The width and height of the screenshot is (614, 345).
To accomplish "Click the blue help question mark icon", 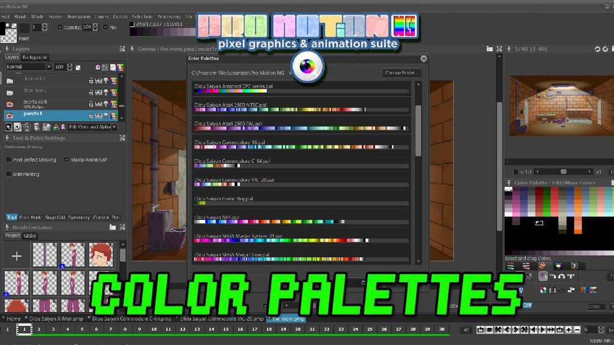I will [521, 290].
